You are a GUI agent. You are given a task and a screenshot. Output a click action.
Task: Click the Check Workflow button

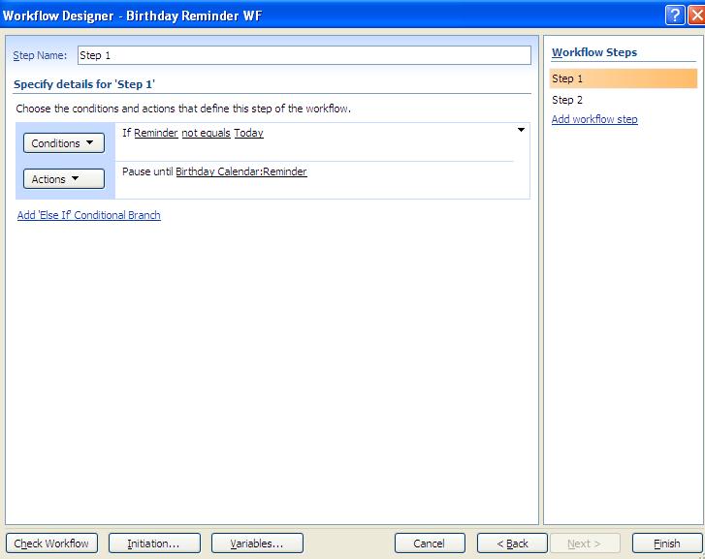click(x=51, y=543)
